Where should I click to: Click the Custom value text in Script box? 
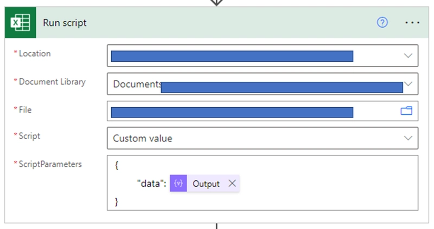(x=143, y=139)
